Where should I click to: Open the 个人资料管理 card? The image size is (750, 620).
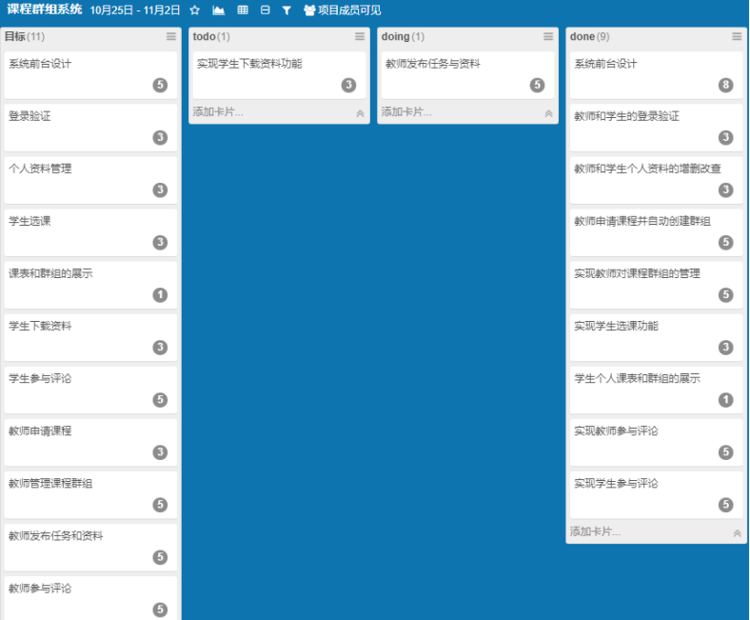coord(90,180)
